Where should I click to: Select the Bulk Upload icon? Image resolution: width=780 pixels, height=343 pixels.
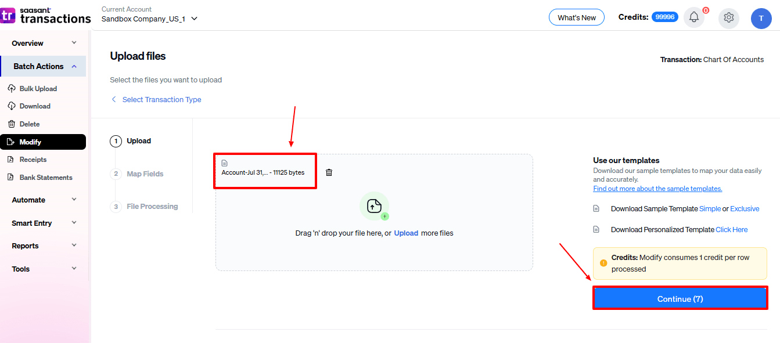click(12, 88)
